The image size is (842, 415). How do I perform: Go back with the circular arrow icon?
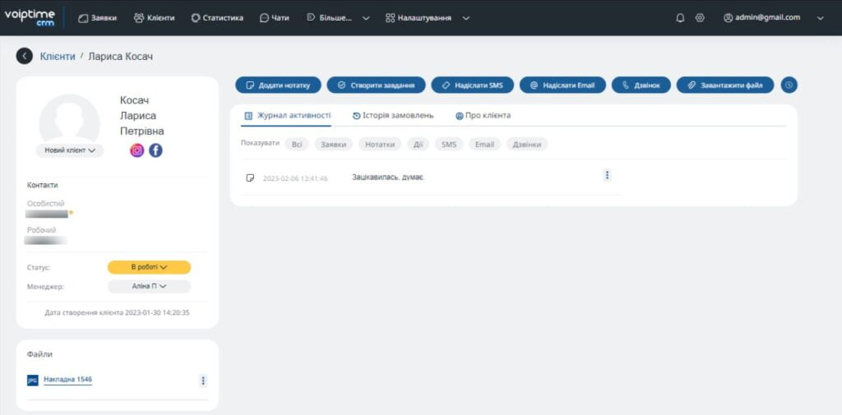24,56
